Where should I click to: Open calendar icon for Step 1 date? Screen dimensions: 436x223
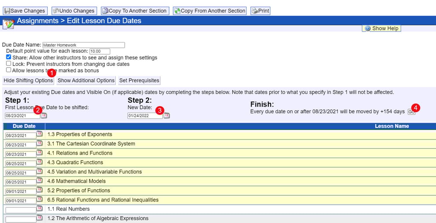click(x=44, y=116)
